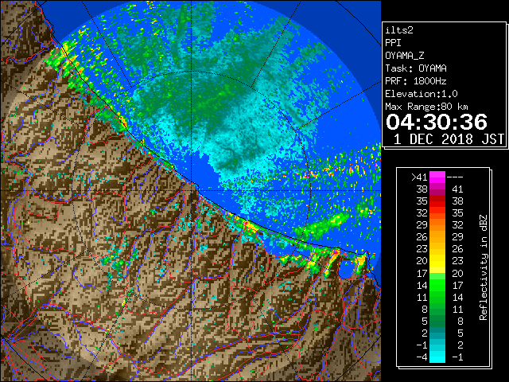Click the "-4" legend label
Image resolution: width=509 pixels, height=382 pixels.
(x=422, y=357)
